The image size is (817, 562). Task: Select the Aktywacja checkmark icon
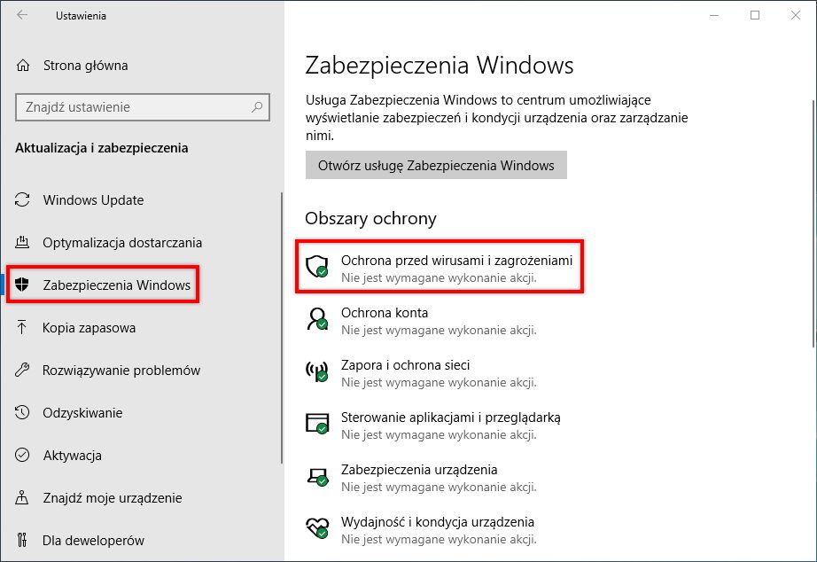(21, 455)
